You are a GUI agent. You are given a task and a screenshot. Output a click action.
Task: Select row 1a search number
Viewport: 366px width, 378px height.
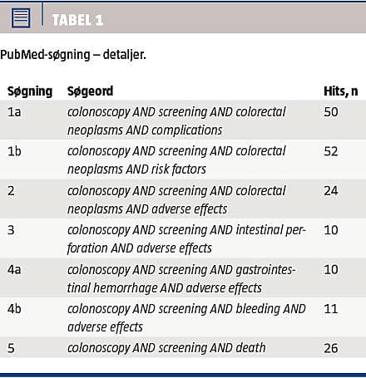pos(14,112)
